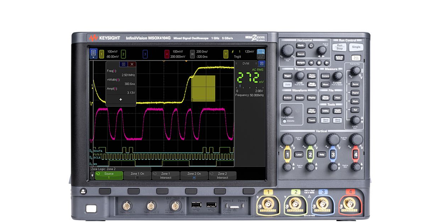Select the Freq(4) measurement row
The width and height of the screenshot is (431, 222).
point(120,73)
